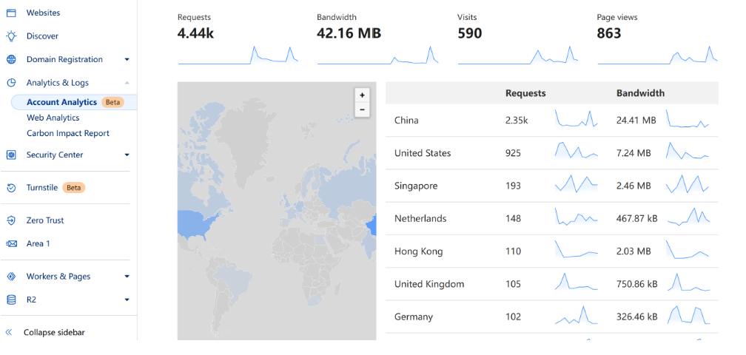Click Singapore's 2.46 MB bandwidth value
The width and height of the screenshot is (746, 355).
tap(634, 186)
